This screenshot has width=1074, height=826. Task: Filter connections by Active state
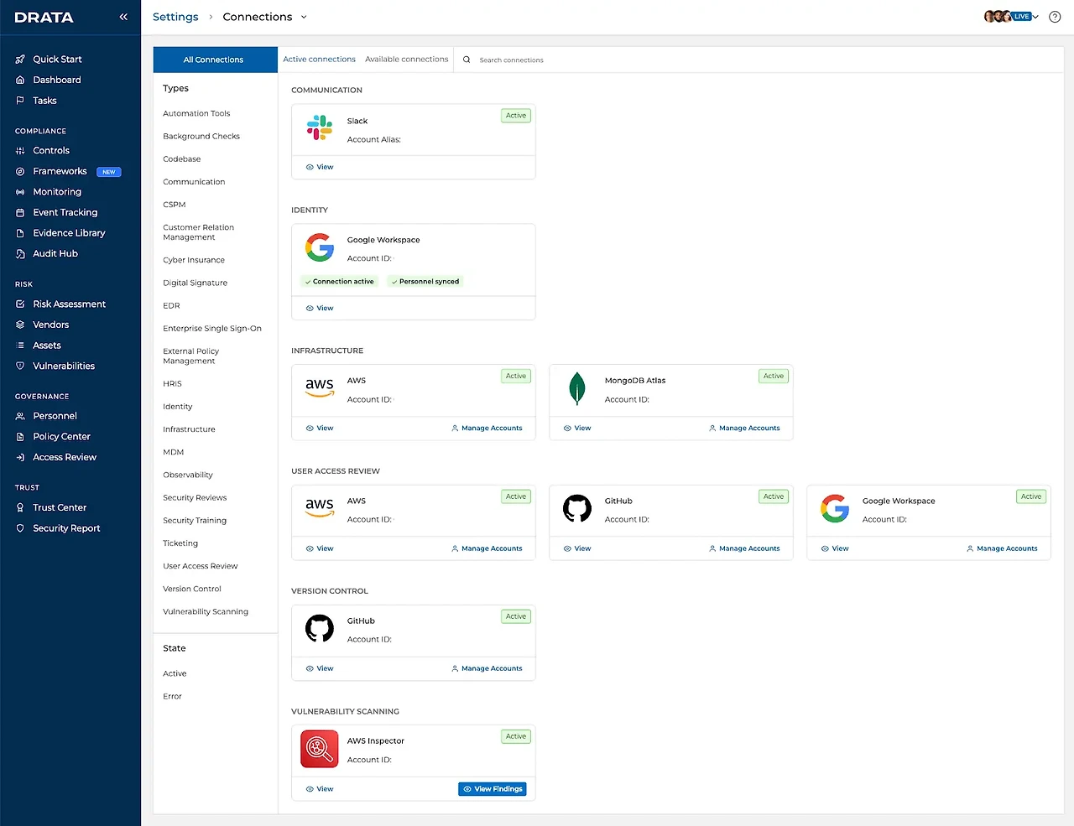point(175,674)
